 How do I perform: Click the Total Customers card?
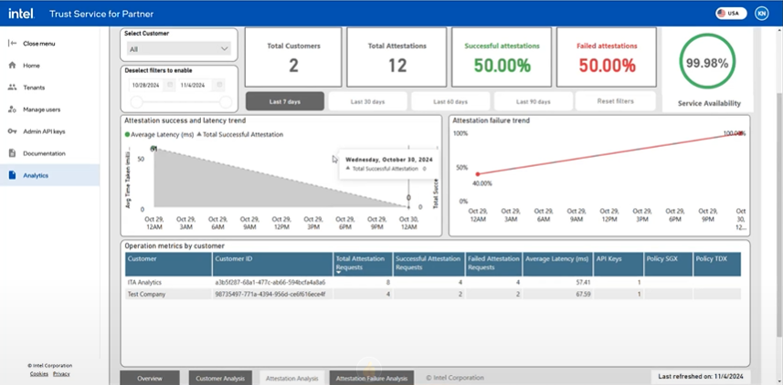[x=293, y=57]
